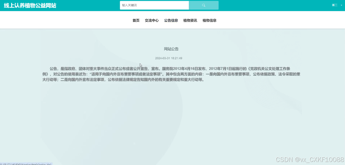Open the 植物资讯 nav item
This screenshot has height=165, width=345.
tap(190, 21)
